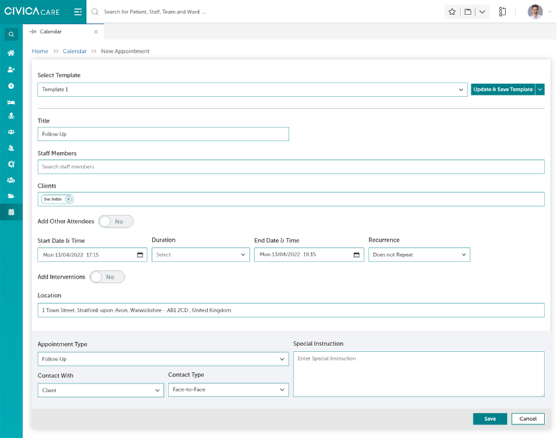
Task: Open the sidebar search icon
Action: click(x=11, y=34)
